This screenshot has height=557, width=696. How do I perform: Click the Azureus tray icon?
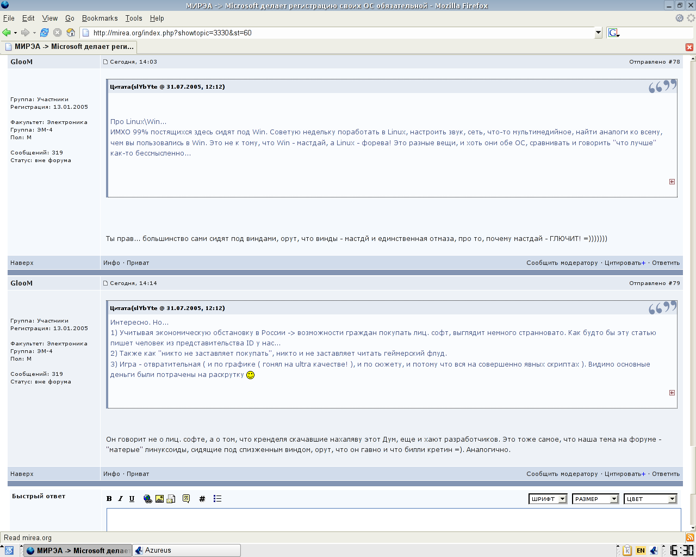tap(654, 550)
